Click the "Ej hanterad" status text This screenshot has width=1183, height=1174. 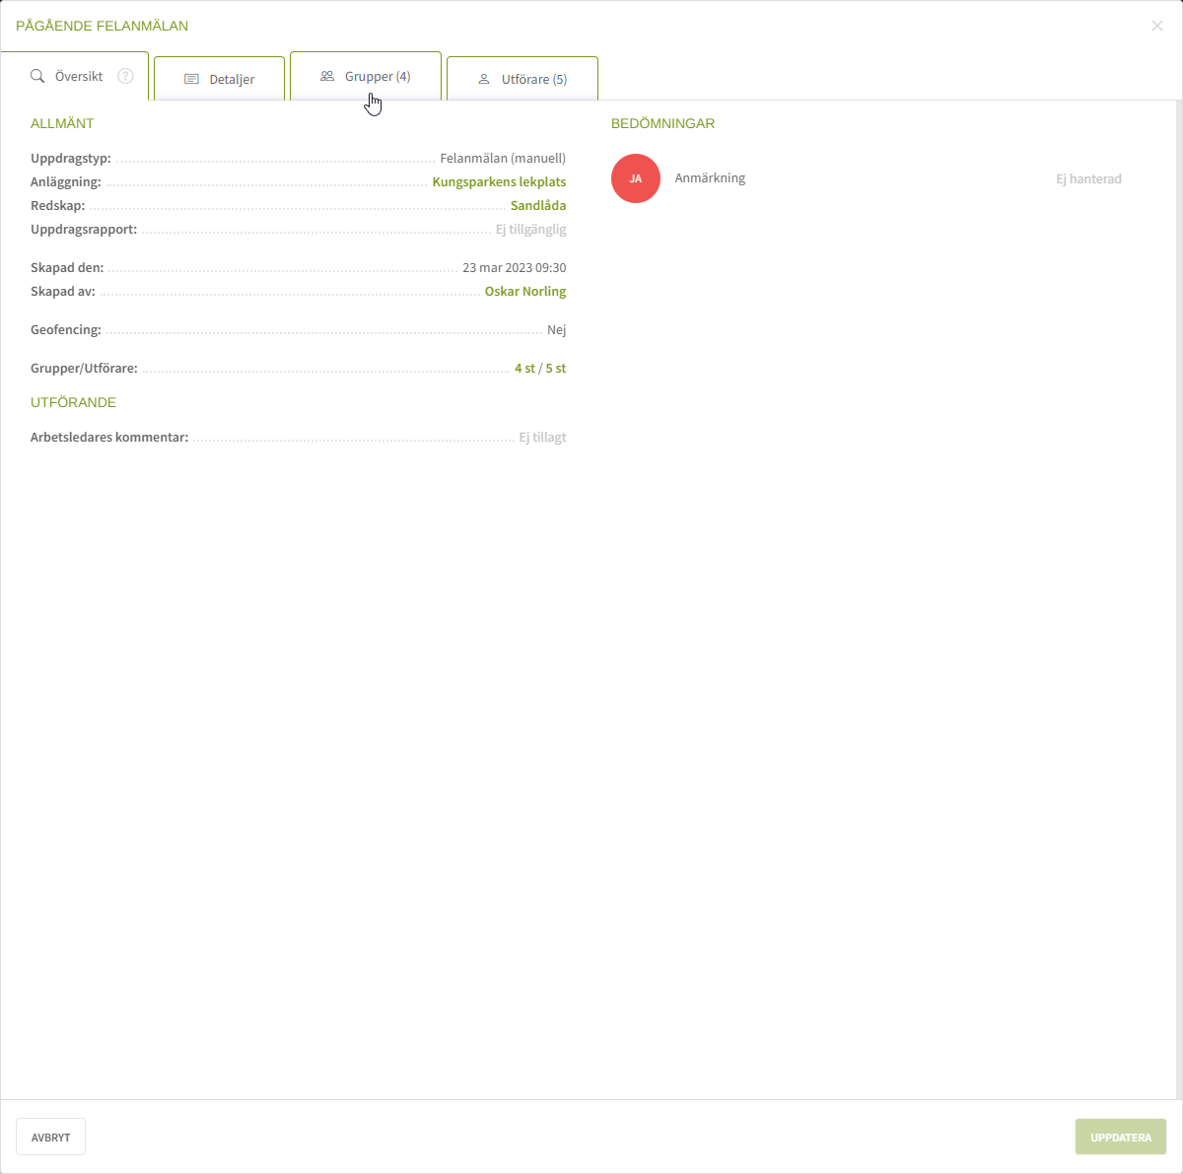[x=1088, y=179]
